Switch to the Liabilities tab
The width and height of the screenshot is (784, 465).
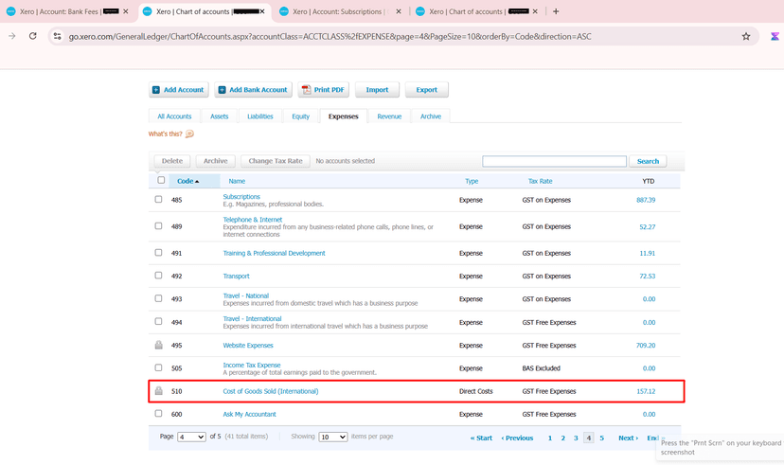(260, 116)
